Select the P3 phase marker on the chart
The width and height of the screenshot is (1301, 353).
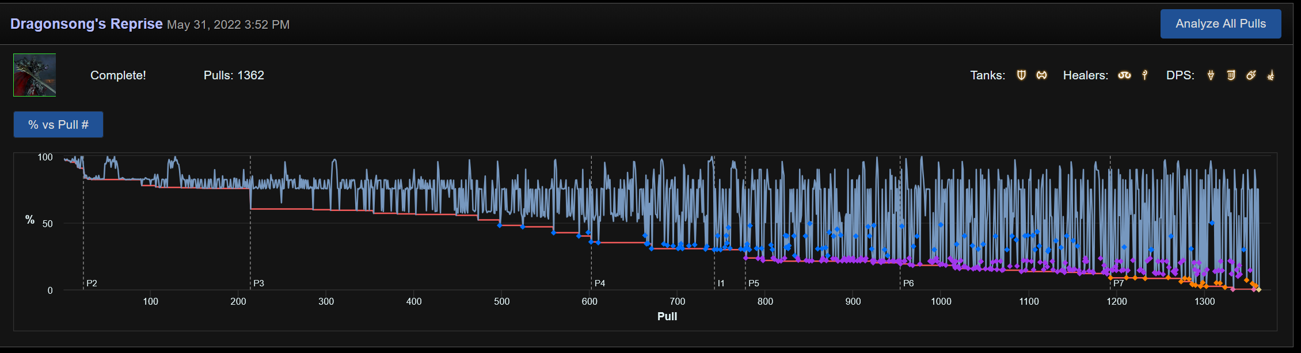pyautogui.click(x=258, y=283)
